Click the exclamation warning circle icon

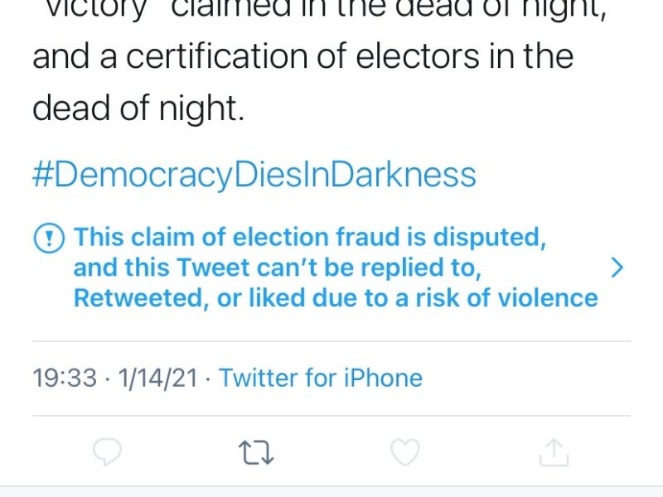(49, 239)
